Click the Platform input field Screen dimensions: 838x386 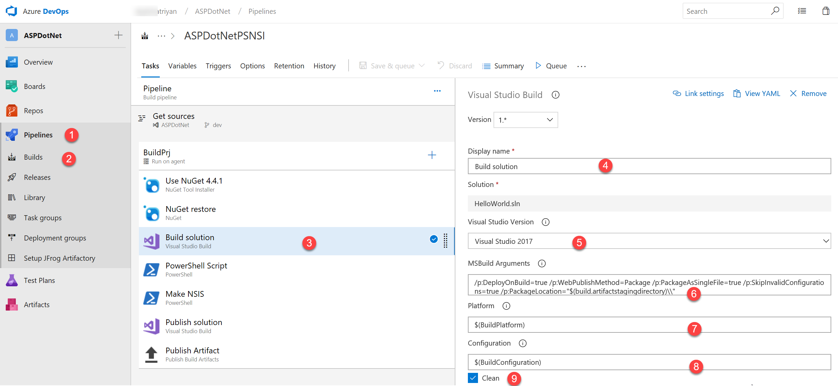(x=649, y=325)
